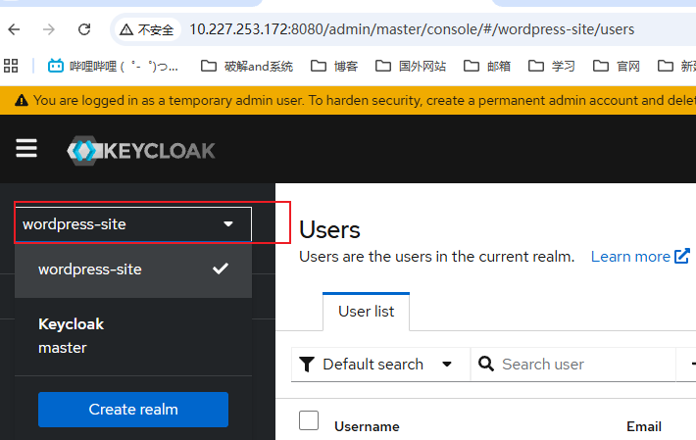Click the not-secure warning badge
The image size is (696, 440).
coord(148,29)
